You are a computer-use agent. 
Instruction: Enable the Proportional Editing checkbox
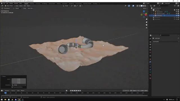(x=12, y=87)
